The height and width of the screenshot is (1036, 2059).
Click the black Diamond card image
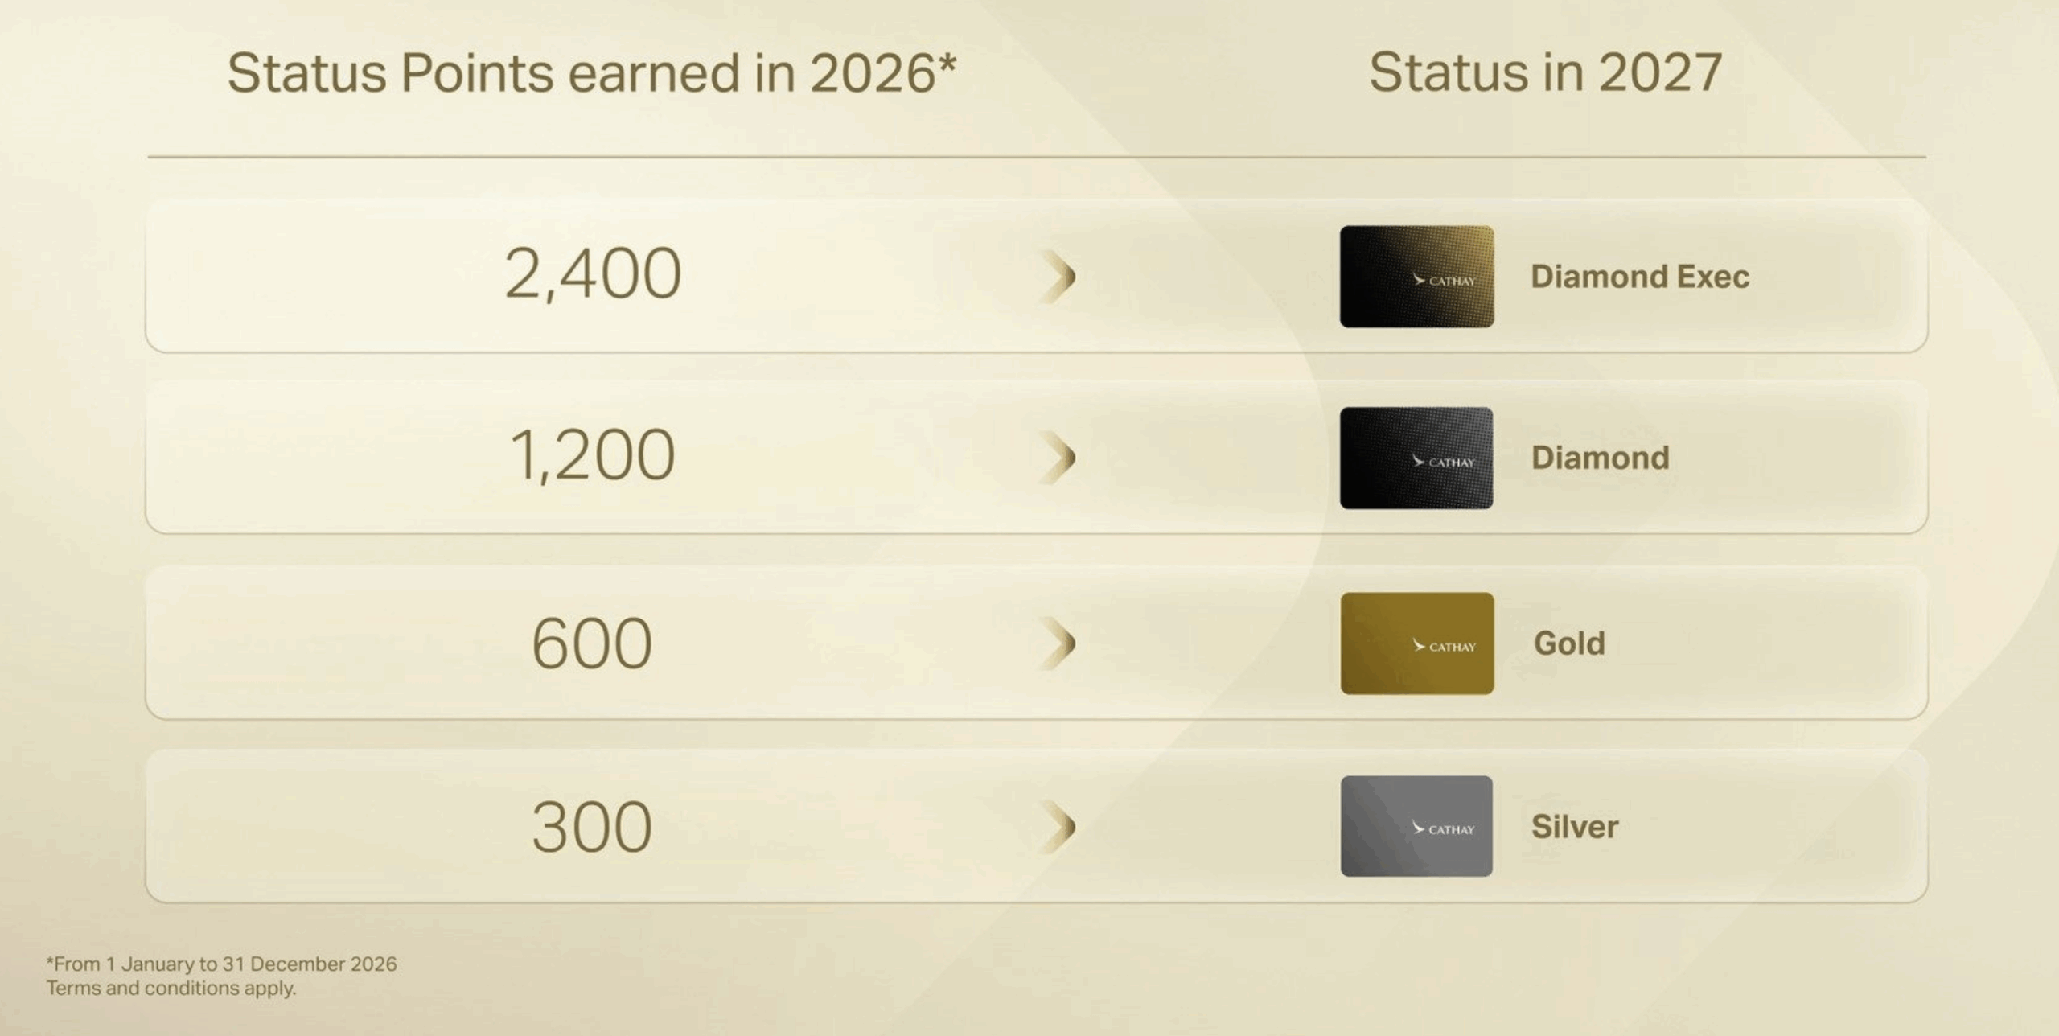click(1416, 458)
